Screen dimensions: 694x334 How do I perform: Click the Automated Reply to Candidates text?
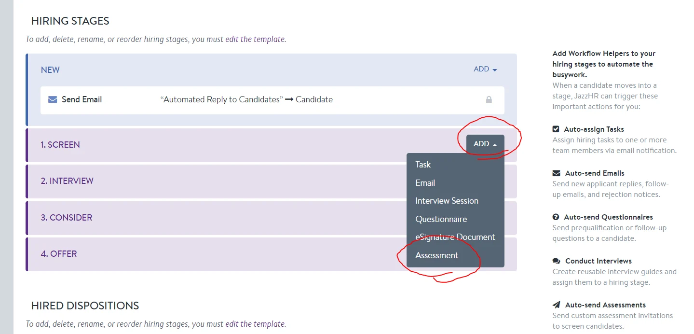click(x=222, y=99)
